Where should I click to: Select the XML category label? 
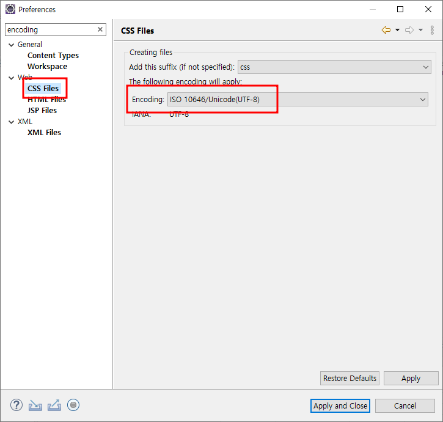[x=25, y=122]
